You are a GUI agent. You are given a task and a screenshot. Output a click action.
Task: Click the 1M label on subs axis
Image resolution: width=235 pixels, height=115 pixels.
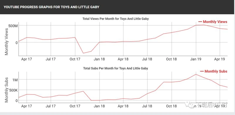point(15,80)
